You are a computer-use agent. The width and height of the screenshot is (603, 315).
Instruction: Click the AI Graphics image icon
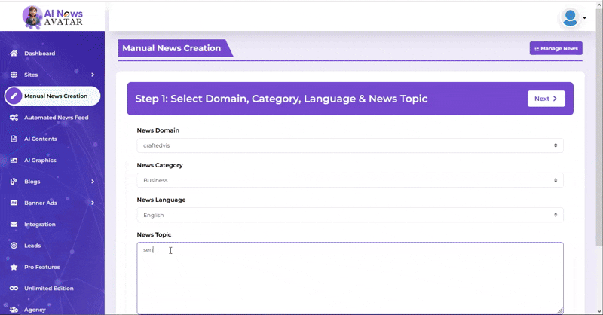point(14,160)
